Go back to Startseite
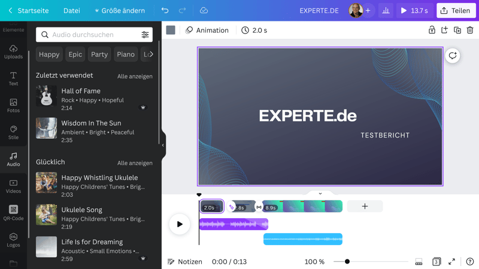Viewport: 479px width, 269px height. coord(28,10)
